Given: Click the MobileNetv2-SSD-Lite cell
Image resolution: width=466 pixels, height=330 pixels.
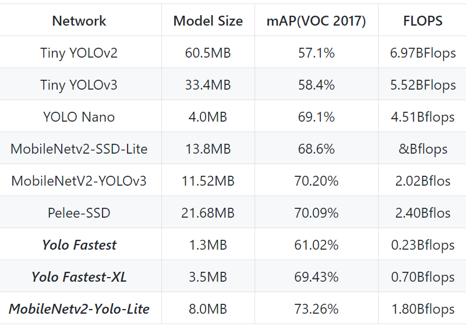Looking at the screenshot, I should tap(79, 149).
